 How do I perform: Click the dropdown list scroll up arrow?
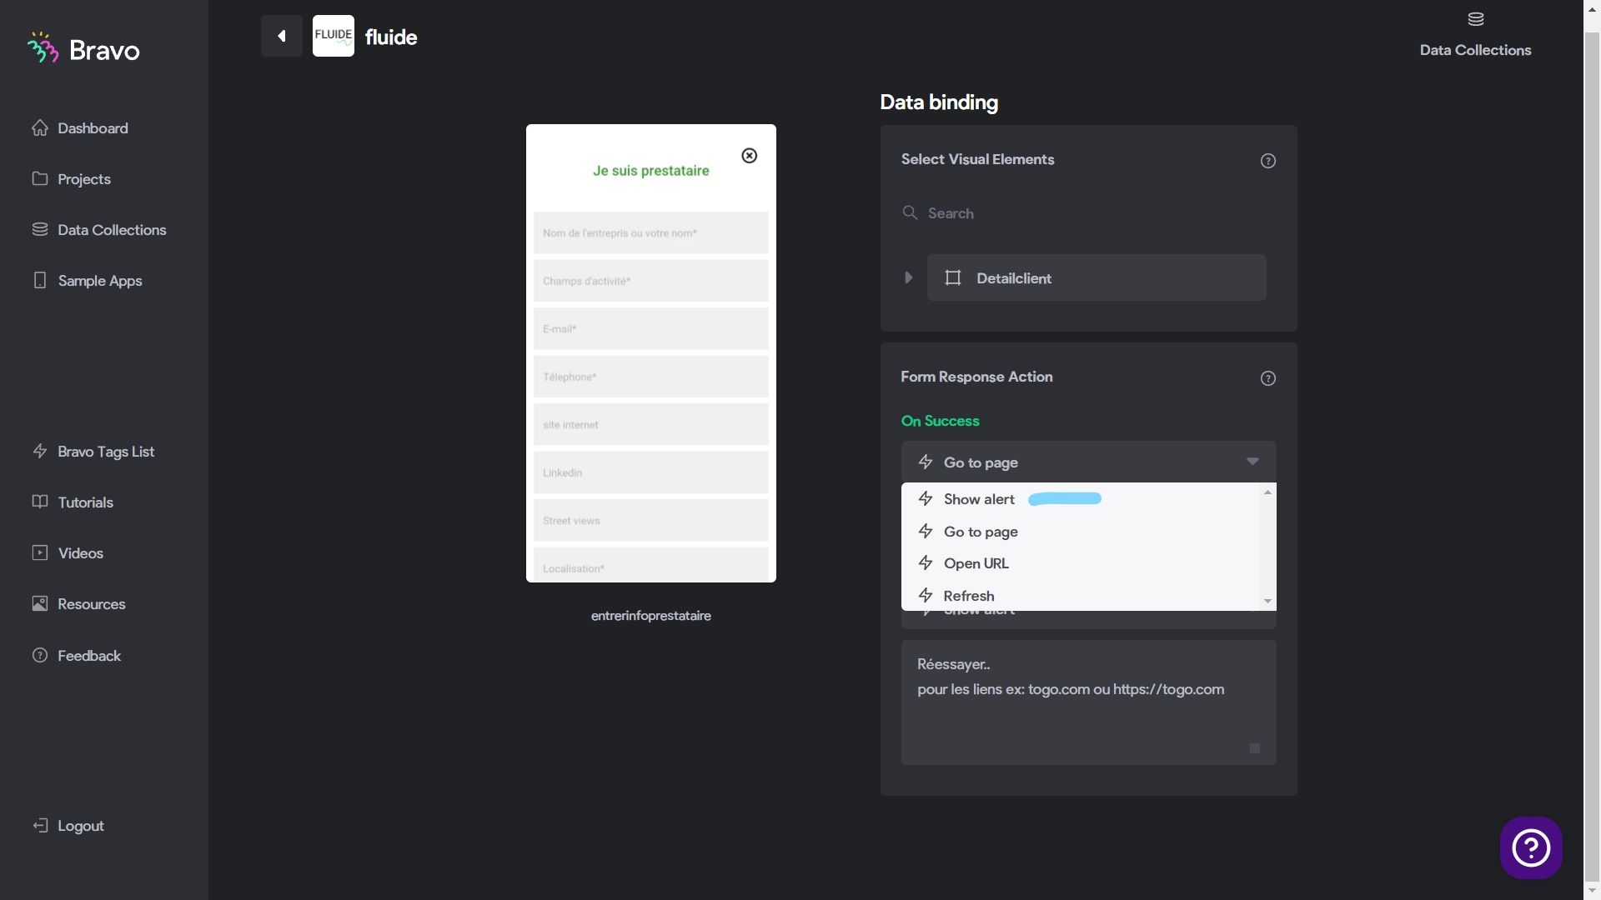[x=1267, y=492]
